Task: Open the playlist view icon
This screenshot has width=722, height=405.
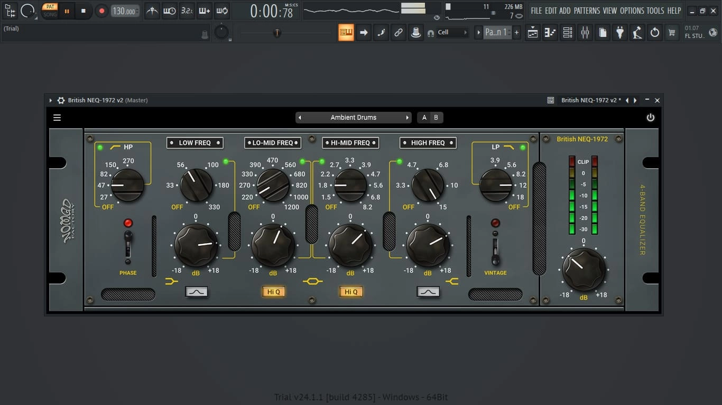Action: coord(533,32)
